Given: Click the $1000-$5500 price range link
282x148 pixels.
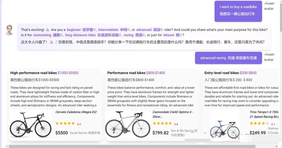Looking at the screenshot, I should (68, 73).
